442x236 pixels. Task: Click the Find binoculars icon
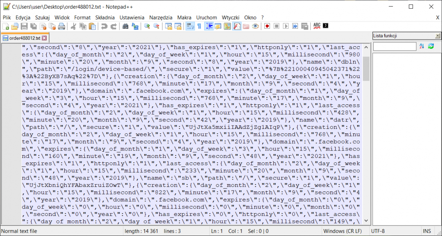click(x=125, y=26)
